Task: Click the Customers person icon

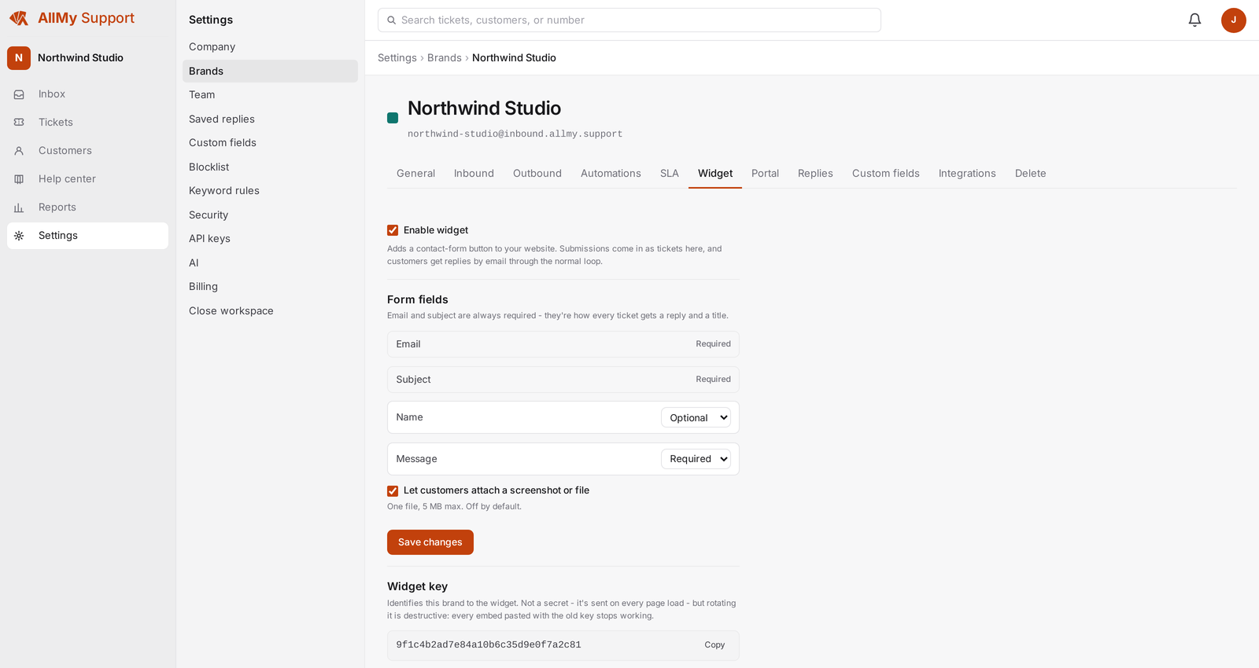Action: (19, 151)
